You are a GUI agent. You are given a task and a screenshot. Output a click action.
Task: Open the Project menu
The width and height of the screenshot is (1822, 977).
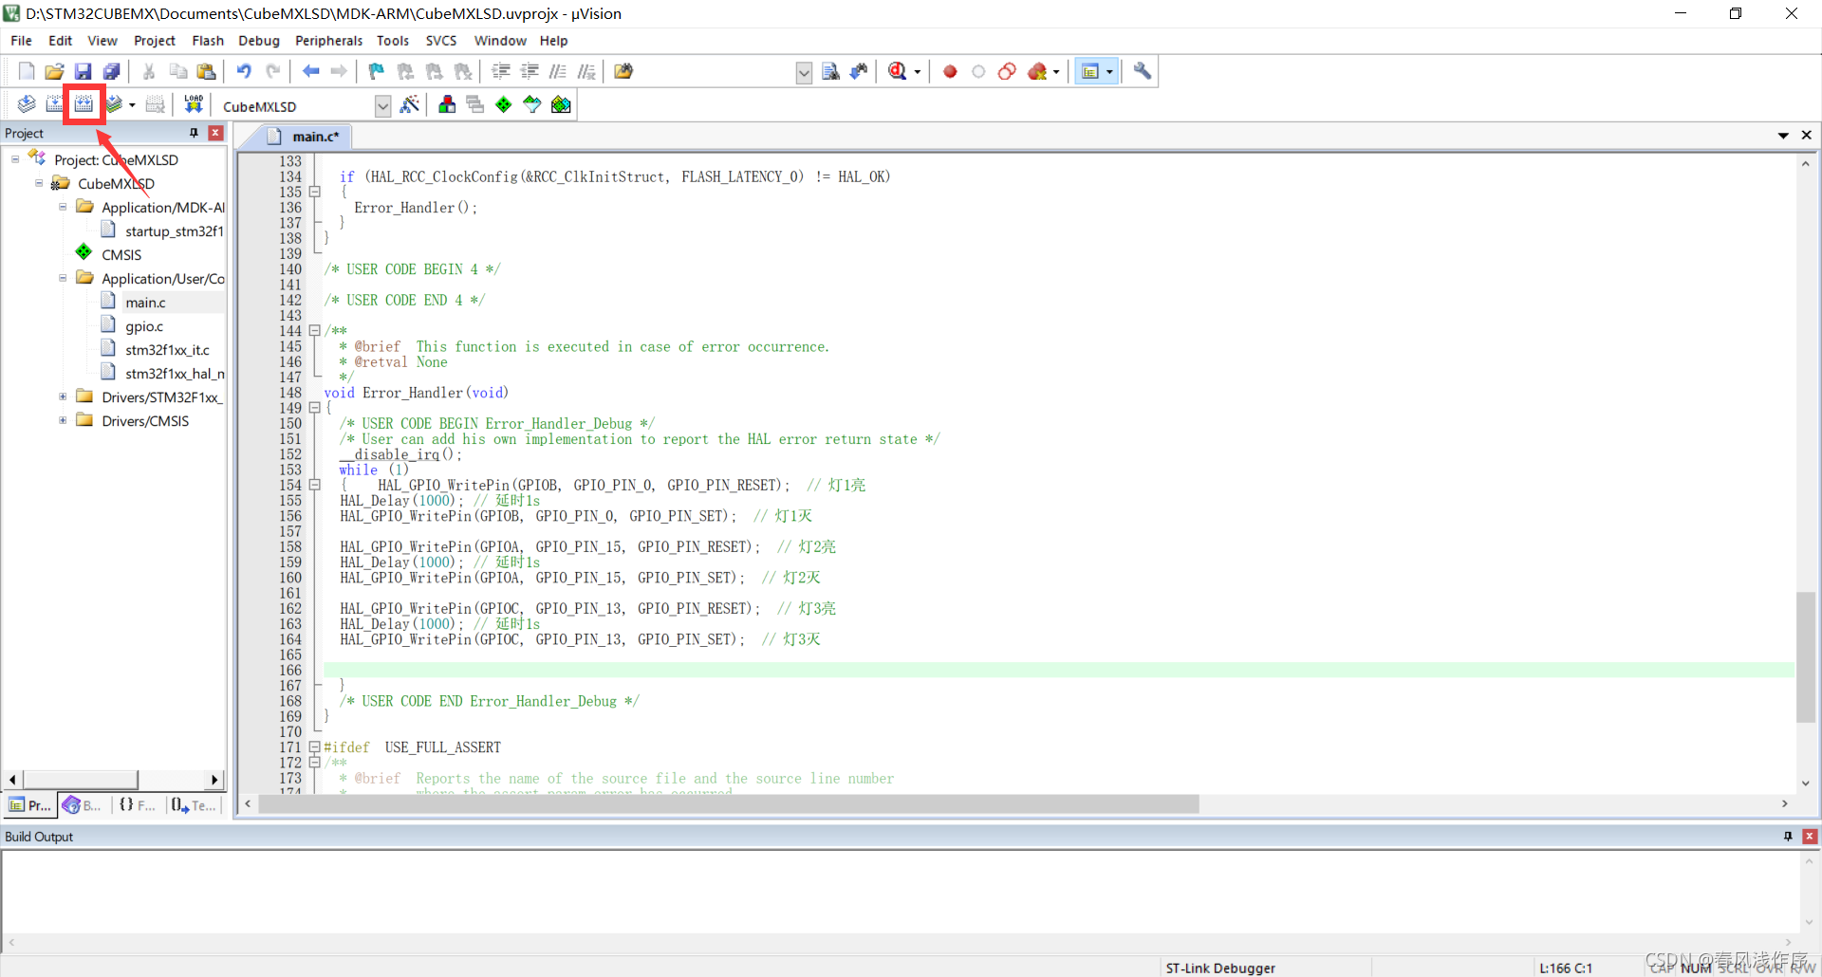[154, 41]
